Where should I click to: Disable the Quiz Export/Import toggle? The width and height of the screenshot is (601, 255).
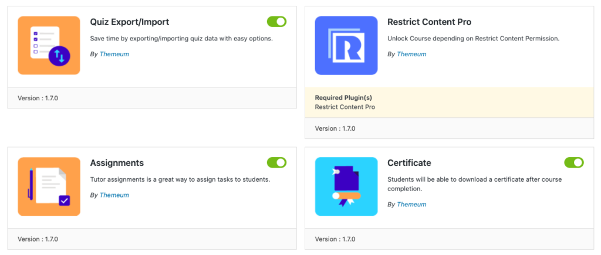click(277, 22)
